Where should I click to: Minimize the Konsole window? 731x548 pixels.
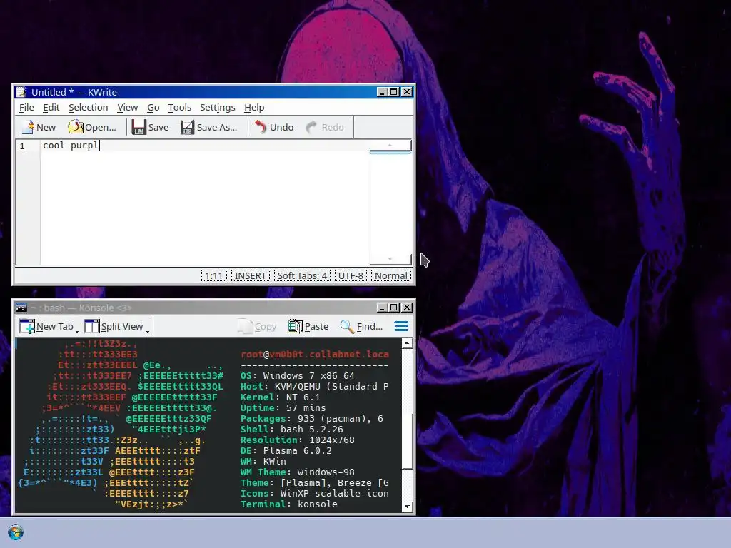382,308
